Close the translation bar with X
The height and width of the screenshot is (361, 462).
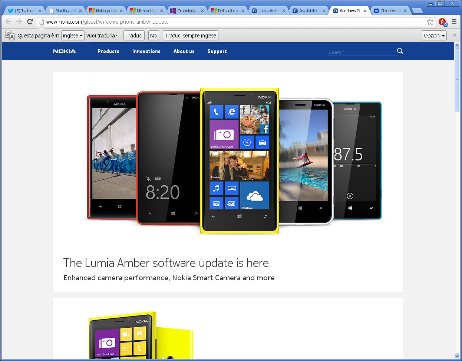[x=455, y=36]
